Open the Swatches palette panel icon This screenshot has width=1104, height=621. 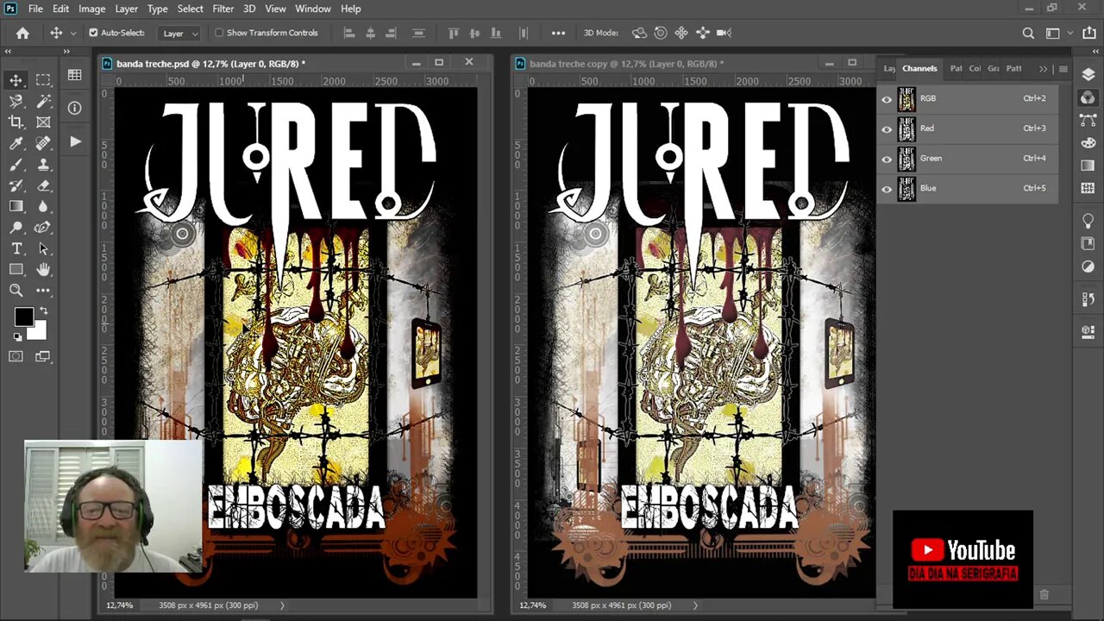1088,143
